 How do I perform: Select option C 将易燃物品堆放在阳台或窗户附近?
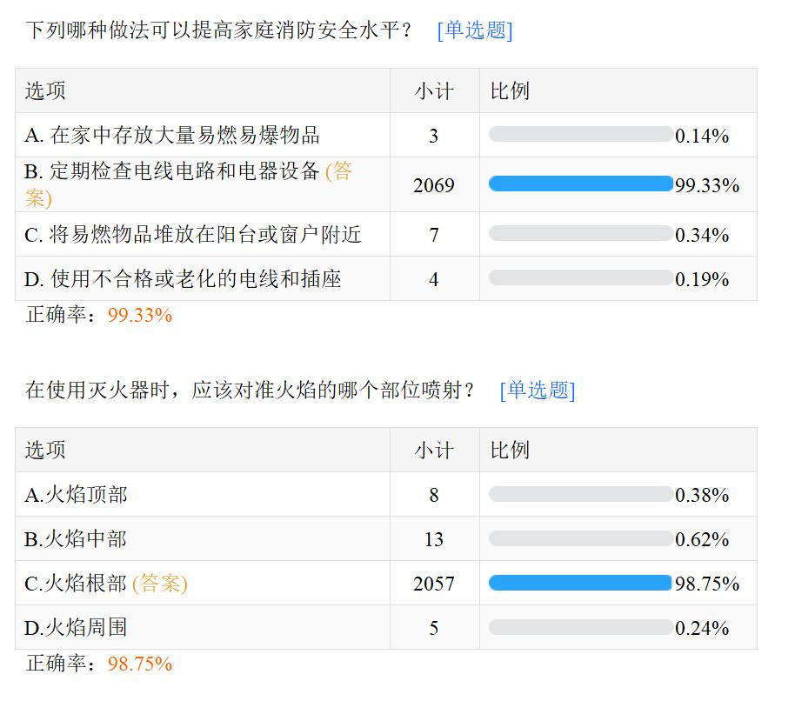pyautogui.click(x=192, y=235)
